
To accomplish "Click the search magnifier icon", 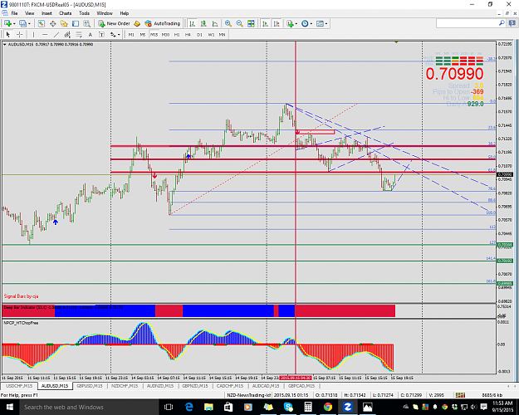I will coord(502,23).
